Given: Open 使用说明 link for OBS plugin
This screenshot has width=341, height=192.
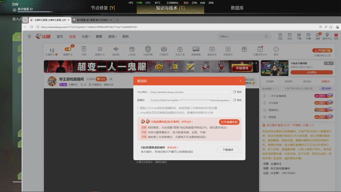Looking at the screenshot, I should pyautogui.click(x=173, y=148).
